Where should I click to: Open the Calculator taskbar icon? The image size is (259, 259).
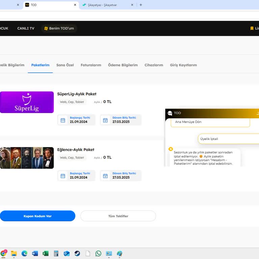click(x=56, y=253)
